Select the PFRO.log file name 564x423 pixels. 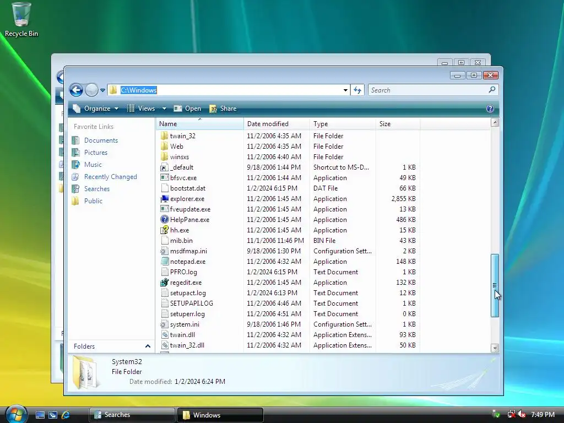pos(183,272)
